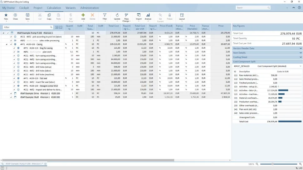Image resolution: width=303 pixels, height=170 pixels.
Task: Click the Import toolbar icon
Action: tap(139, 15)
